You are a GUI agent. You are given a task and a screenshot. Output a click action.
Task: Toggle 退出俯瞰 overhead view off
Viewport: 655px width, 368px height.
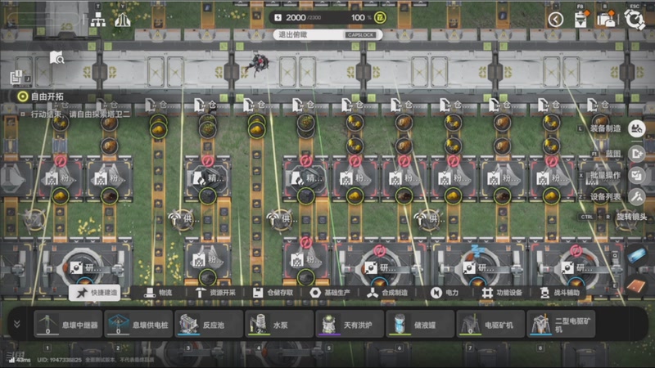[327, 34]
